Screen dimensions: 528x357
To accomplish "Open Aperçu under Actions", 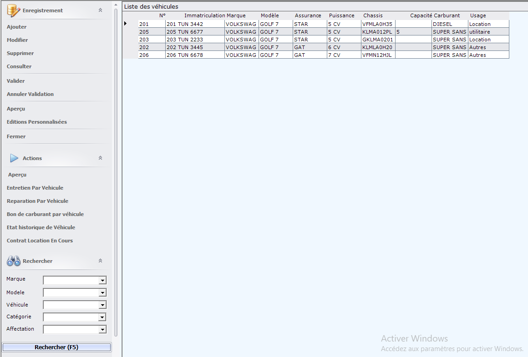I will point(17,175).
